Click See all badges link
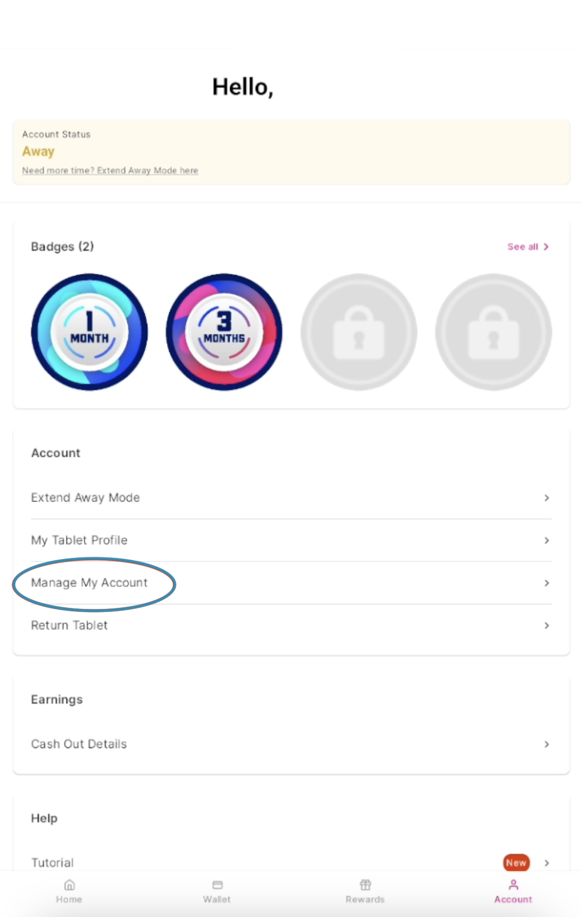The image size is (582, 917). 528,247
